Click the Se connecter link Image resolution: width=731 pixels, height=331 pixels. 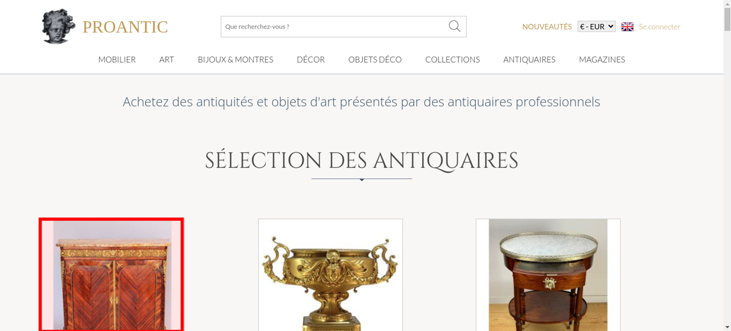click(x=659, y=27)
